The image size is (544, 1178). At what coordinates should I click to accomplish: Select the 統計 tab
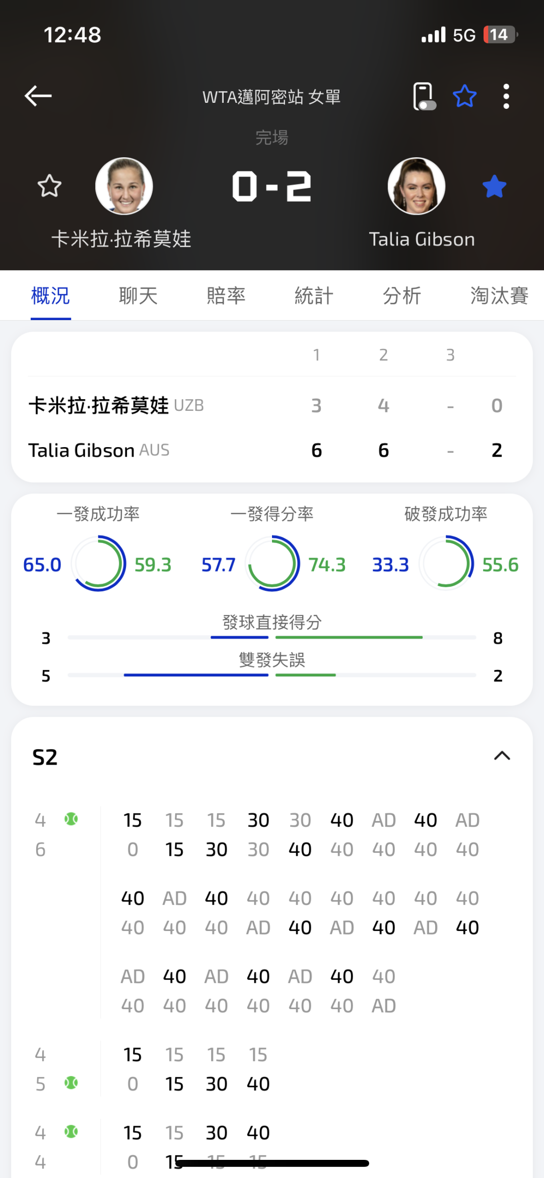pyautogui.click(x=314, y=296)
